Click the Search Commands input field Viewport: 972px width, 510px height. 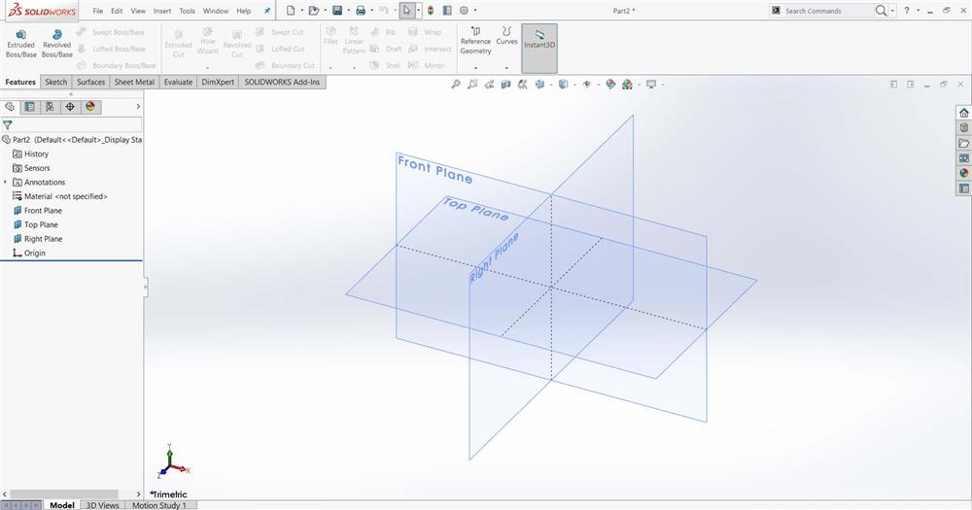click(827, 11)
